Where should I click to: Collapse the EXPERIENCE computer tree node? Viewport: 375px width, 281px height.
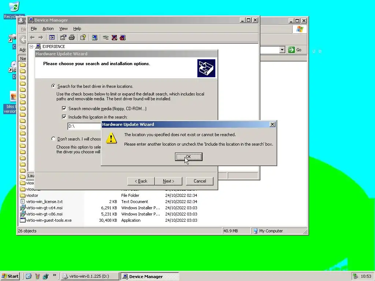(x=31, y=46)
